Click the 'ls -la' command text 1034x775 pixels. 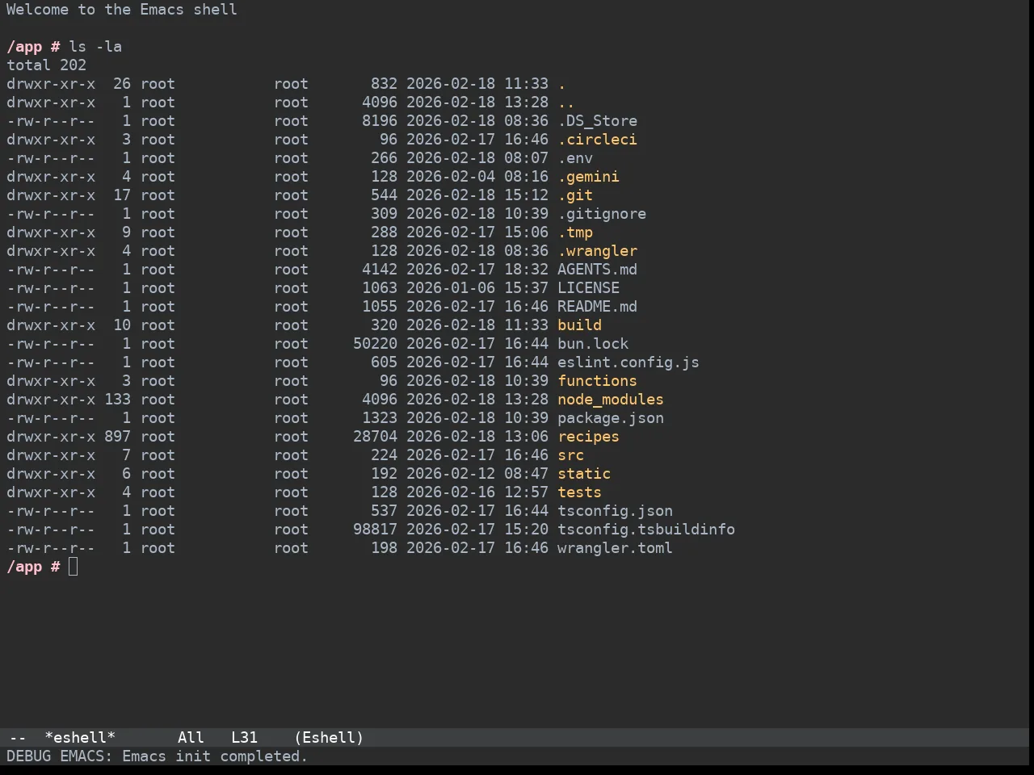pos(95,47)
